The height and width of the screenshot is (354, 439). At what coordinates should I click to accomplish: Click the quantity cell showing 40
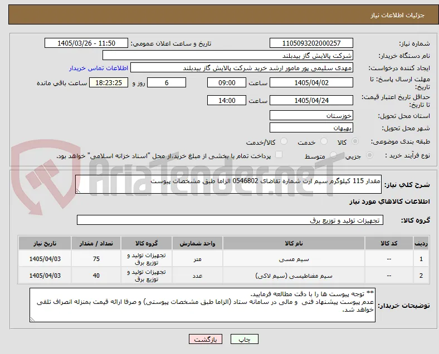pyautogui.click(x=96, y=276)
